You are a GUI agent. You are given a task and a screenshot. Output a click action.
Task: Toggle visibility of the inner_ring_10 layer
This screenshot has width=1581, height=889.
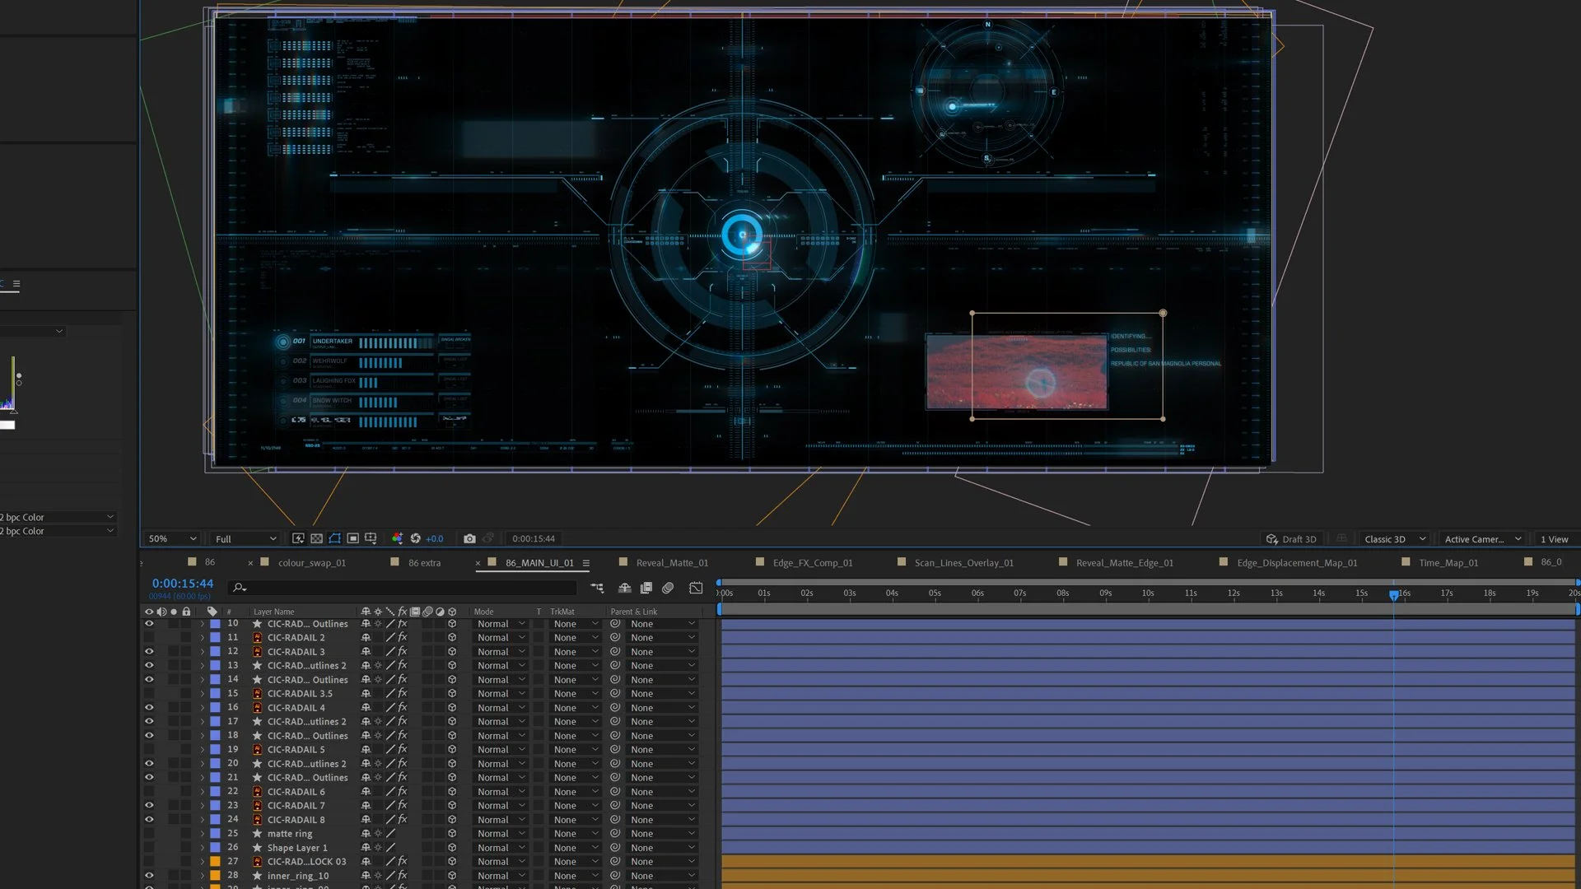(x=149, y=876)
